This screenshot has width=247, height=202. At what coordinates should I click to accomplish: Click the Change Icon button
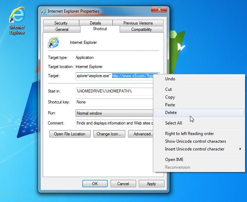pyautogui.click(x=109, y=134)
